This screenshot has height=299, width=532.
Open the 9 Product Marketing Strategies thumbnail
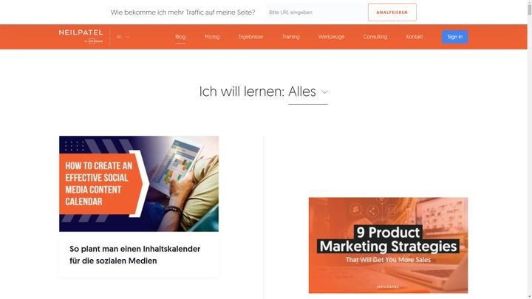(388, 245)
